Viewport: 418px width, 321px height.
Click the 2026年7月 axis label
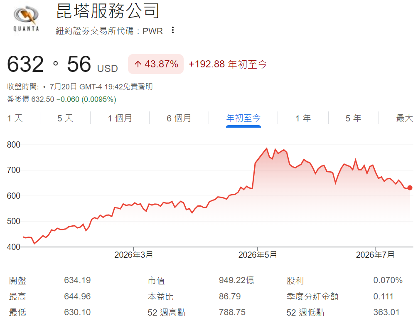[375, 255]
